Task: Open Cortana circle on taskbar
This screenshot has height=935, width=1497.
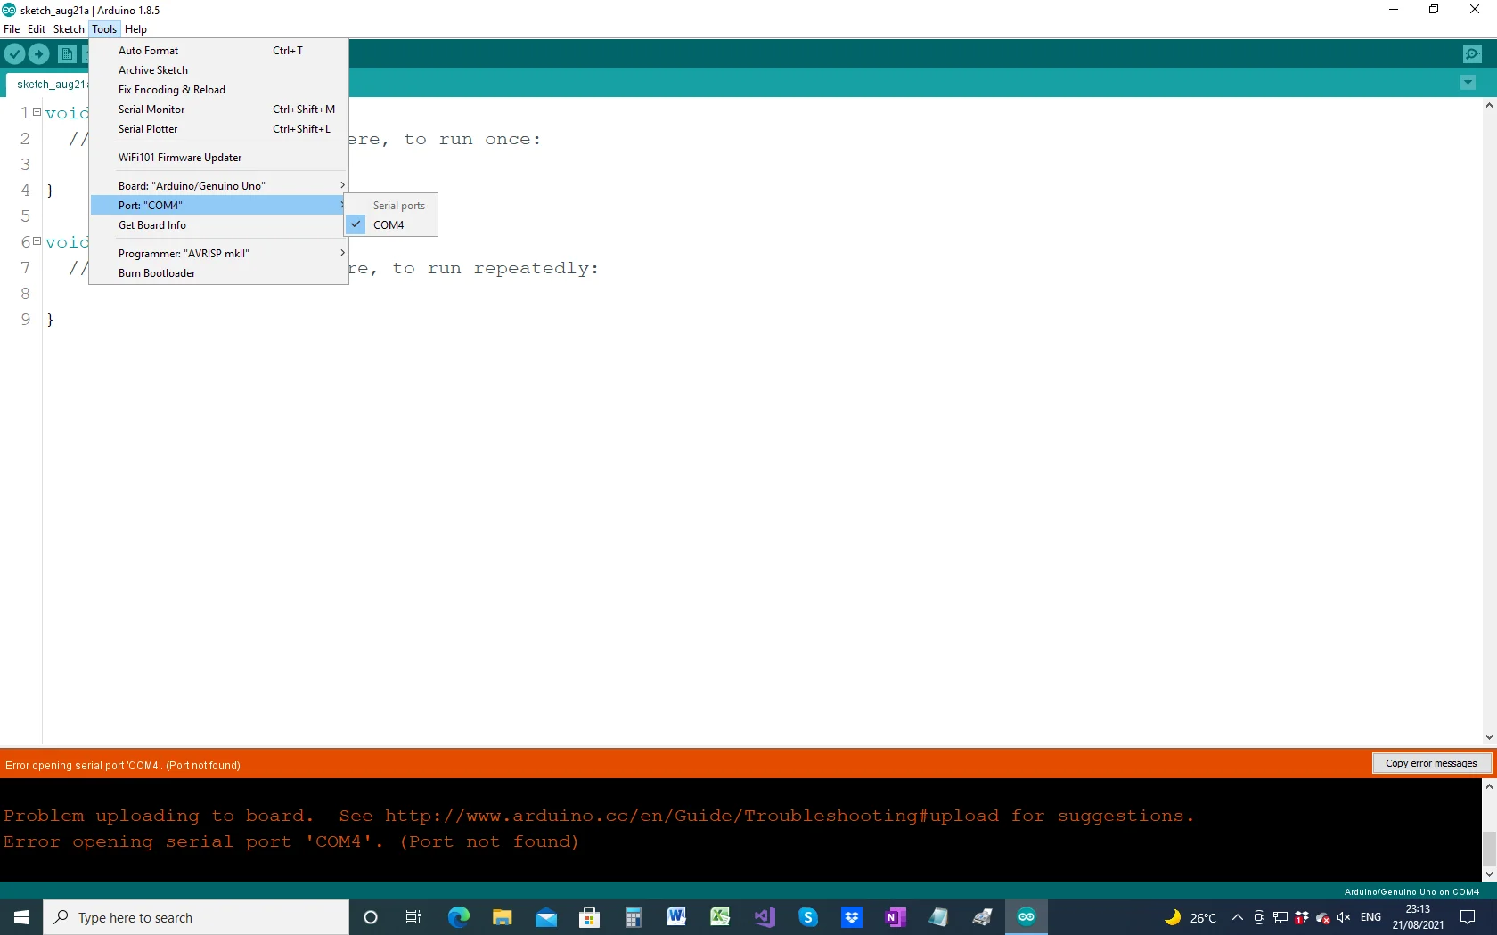Action: (371, 917)
